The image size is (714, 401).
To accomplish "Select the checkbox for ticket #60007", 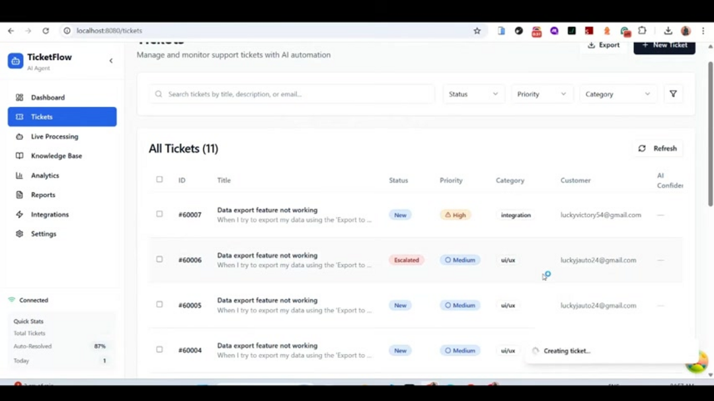I will [159, 214].
